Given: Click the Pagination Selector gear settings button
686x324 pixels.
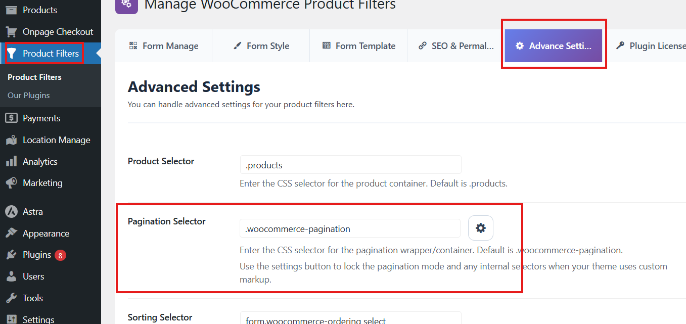Looking at the screenshot, I should pos(480,228).
